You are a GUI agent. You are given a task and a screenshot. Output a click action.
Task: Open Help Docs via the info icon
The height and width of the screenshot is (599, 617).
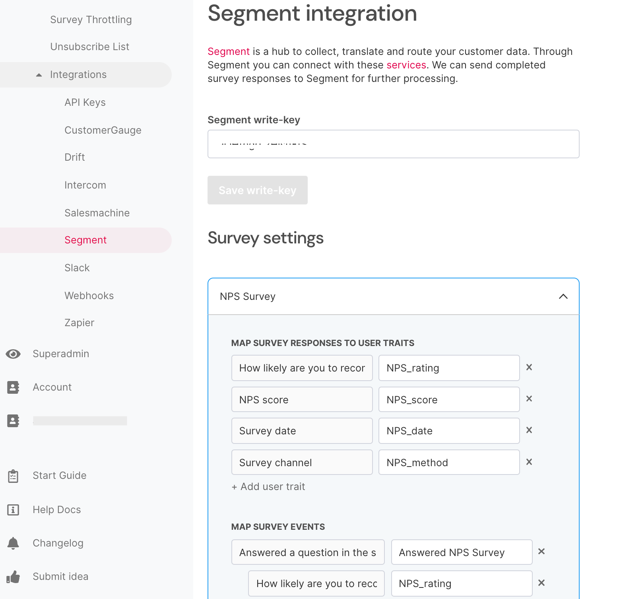pos(13,510)
